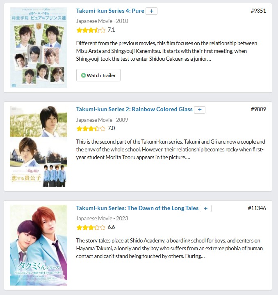The width and height of the screenshot is (278, 295).
Task: Add Rainbow Colored Glass to watchlist
Action: (x=200, y=110)
